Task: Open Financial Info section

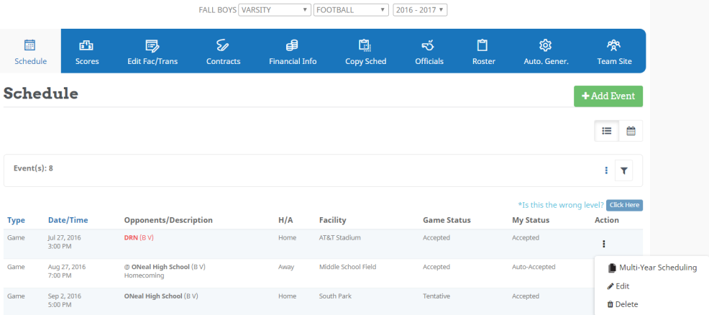Action: click(x=293, y=51)
